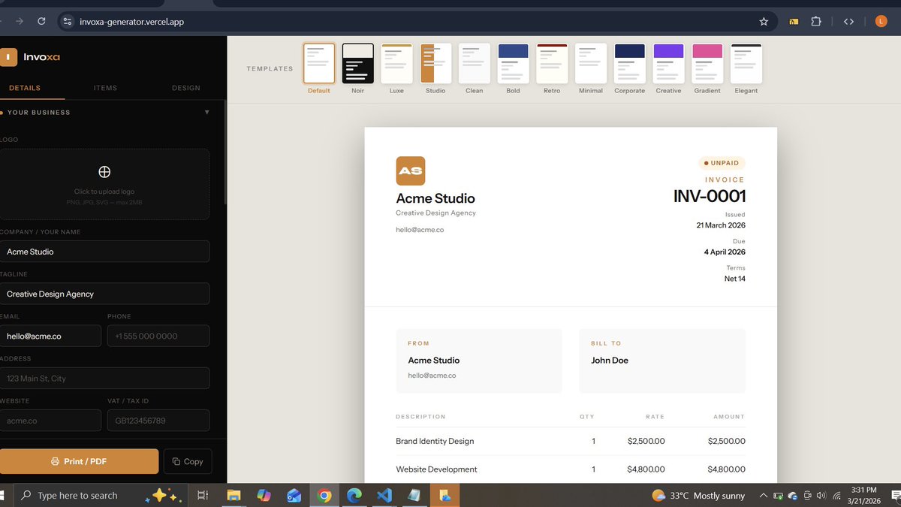This screenshot has width=901, height=507.
Task: Collapse the Your Business section
Action: 207,113
